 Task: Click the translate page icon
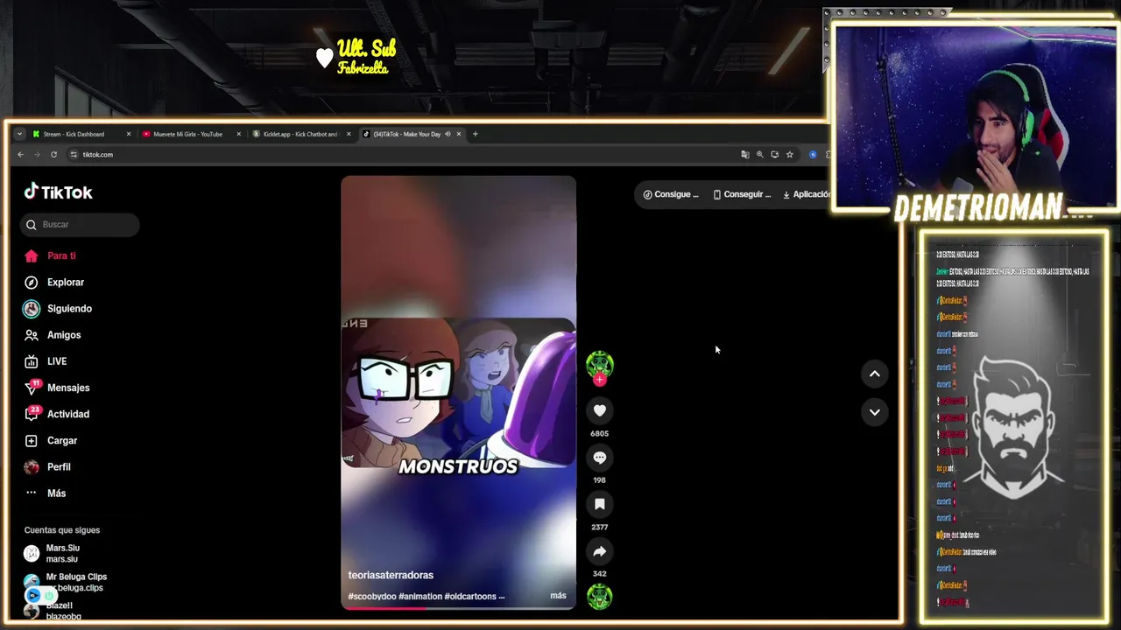(745, 155)
